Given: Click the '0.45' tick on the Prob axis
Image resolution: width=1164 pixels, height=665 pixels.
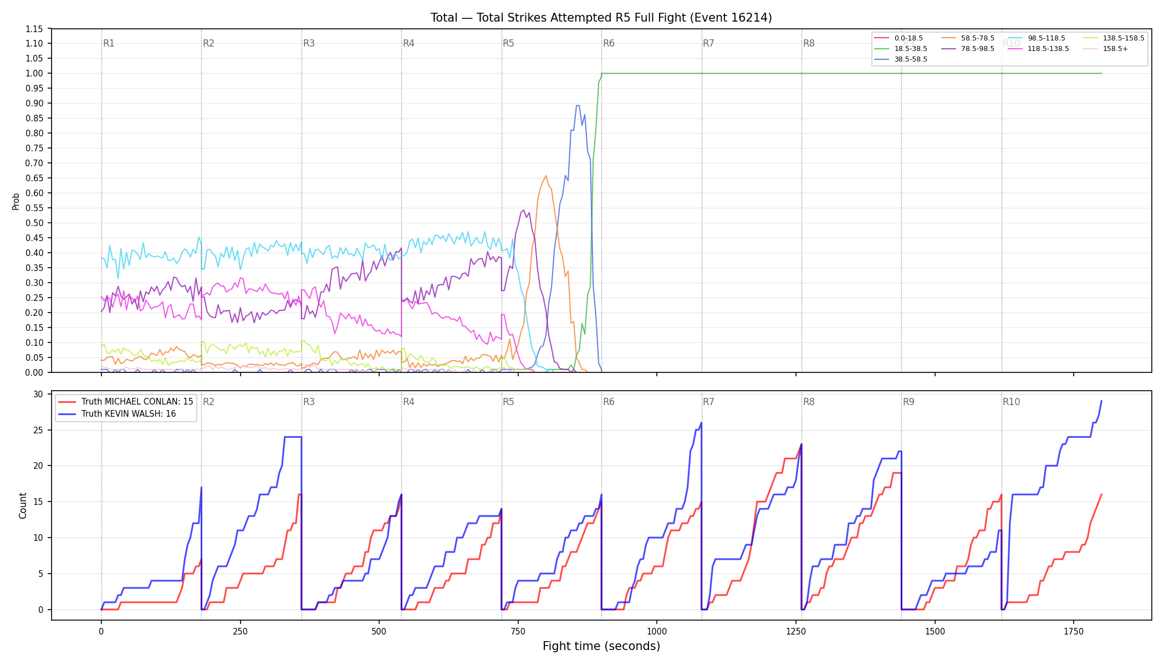Looking at the screenshot, I should coord(34,238).
